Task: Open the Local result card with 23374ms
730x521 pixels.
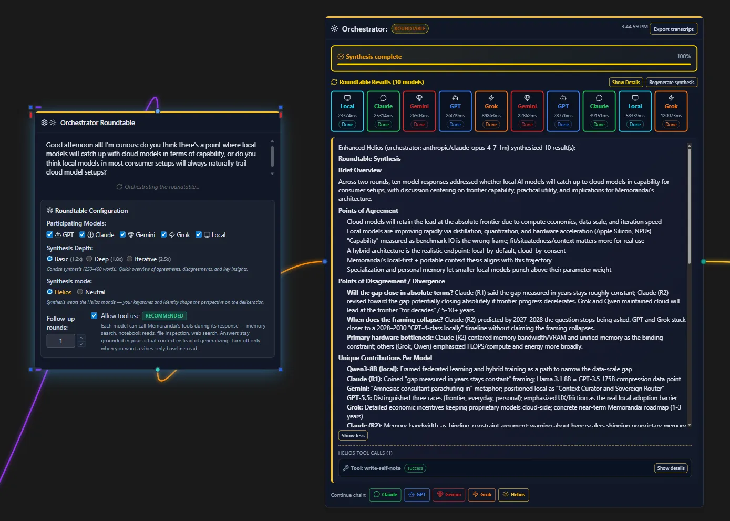Action: [347, 111]
